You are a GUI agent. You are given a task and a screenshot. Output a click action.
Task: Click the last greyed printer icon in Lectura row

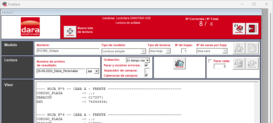pos(252,64)
